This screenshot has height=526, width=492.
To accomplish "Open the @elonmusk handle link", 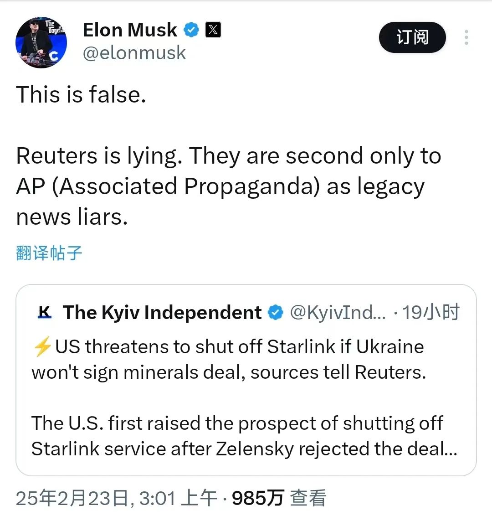I will [134, 53].
